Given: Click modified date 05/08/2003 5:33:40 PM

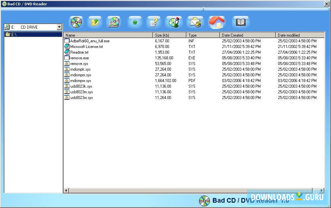Looking at the screenshot, I should pyautogui.click(x=297, y=58).
